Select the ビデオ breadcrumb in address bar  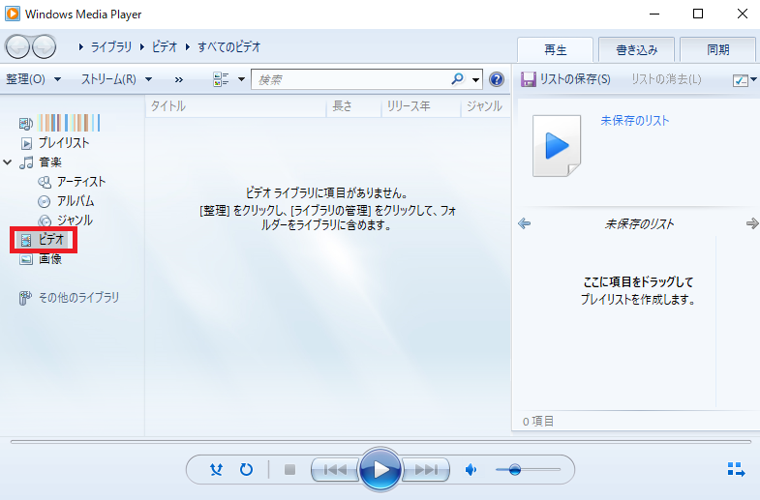click(x=165, y=47)
